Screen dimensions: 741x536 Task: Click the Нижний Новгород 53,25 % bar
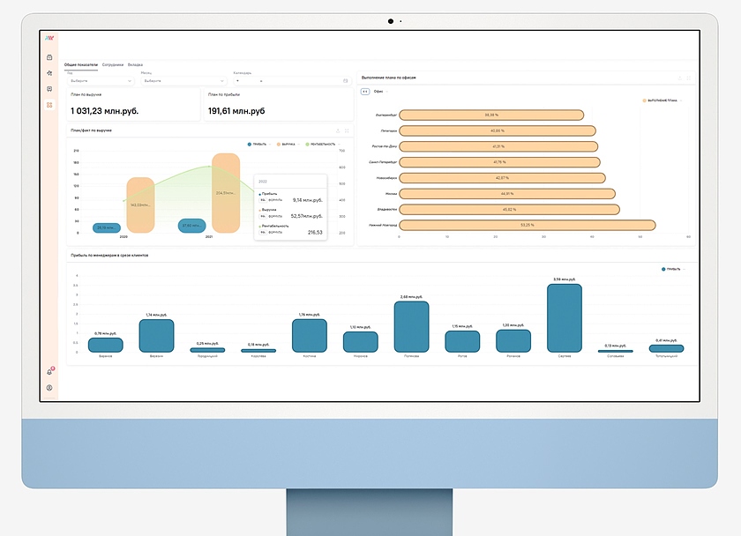tap(527, 225)
